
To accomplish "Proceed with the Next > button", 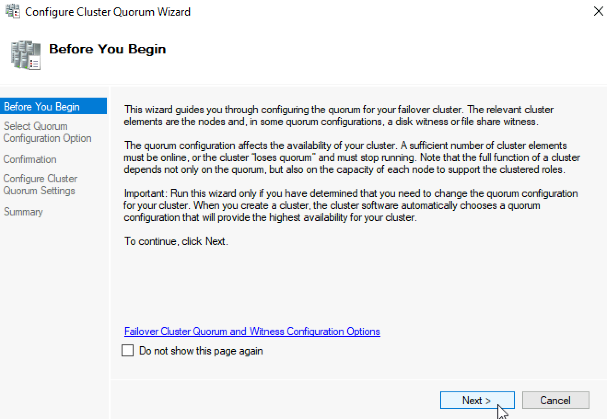I will 477,400.
